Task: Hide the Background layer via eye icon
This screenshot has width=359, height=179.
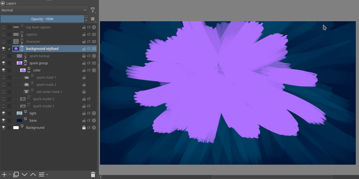Action: click(3, 128)
